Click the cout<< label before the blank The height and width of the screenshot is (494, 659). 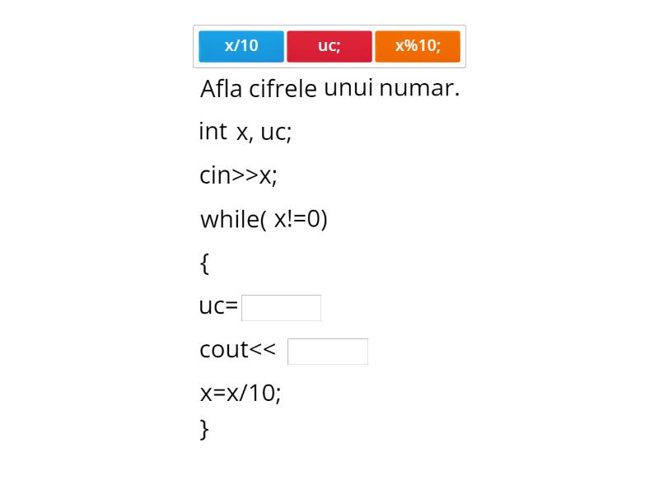point(234,349)
